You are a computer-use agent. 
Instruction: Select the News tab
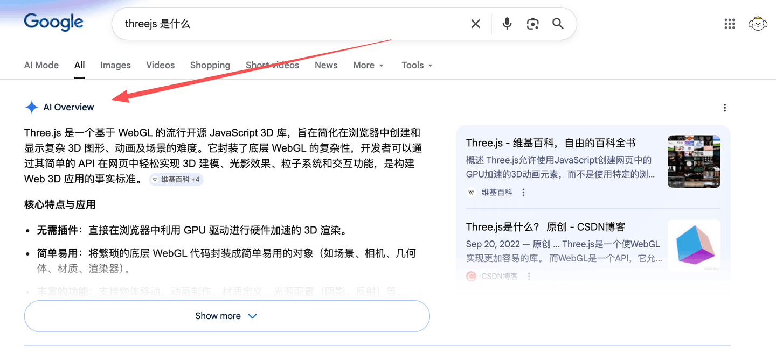pyautogui.click(x=326, y=65)
